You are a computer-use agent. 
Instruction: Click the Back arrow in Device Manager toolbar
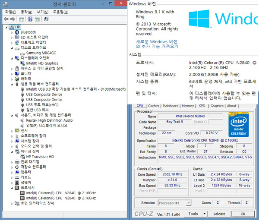(6, 19)
